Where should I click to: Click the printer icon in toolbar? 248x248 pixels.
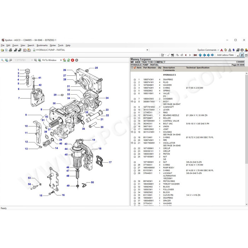click(x=10, y=50)
